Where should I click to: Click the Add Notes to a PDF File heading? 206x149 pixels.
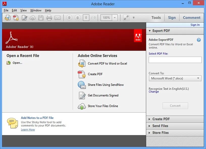pos(37,118)
